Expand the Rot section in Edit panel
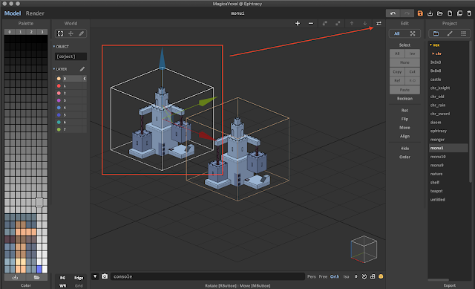Viewport: 475px width, 289px height. 404,111
